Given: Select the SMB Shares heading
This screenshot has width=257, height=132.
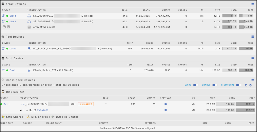Looking at the screenshot, I should [15, 117].
